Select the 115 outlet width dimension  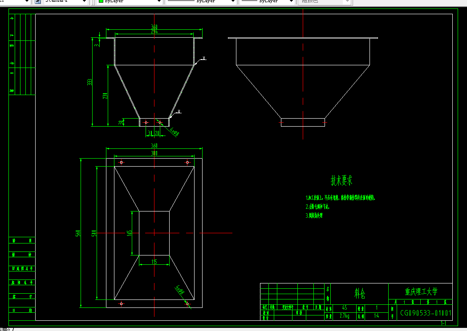click(154, 262)
